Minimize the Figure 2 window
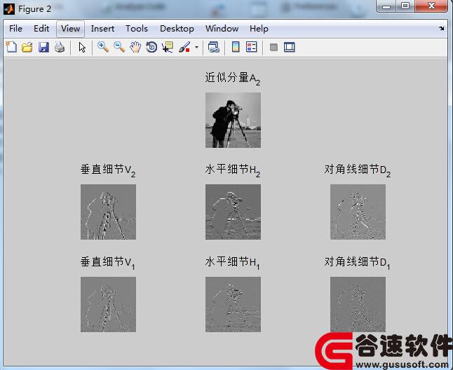Screen dimensions: 453x370 point(386,6)
